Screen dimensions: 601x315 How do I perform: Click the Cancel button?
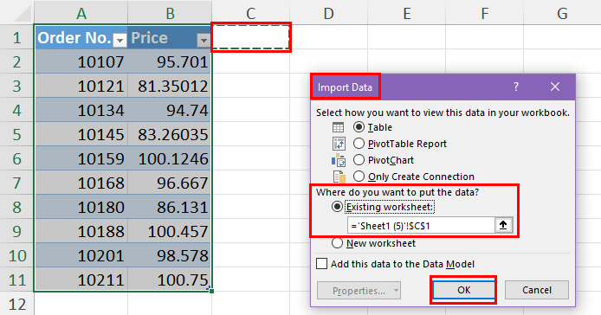click(x=537, y=290)
